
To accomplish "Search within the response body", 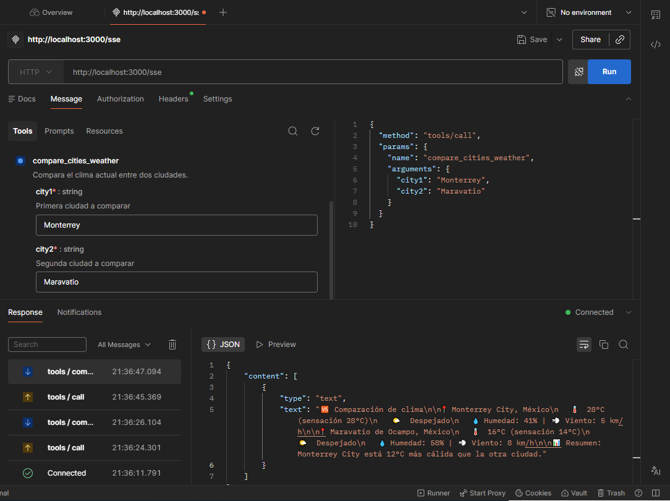I will click(624, 345).
